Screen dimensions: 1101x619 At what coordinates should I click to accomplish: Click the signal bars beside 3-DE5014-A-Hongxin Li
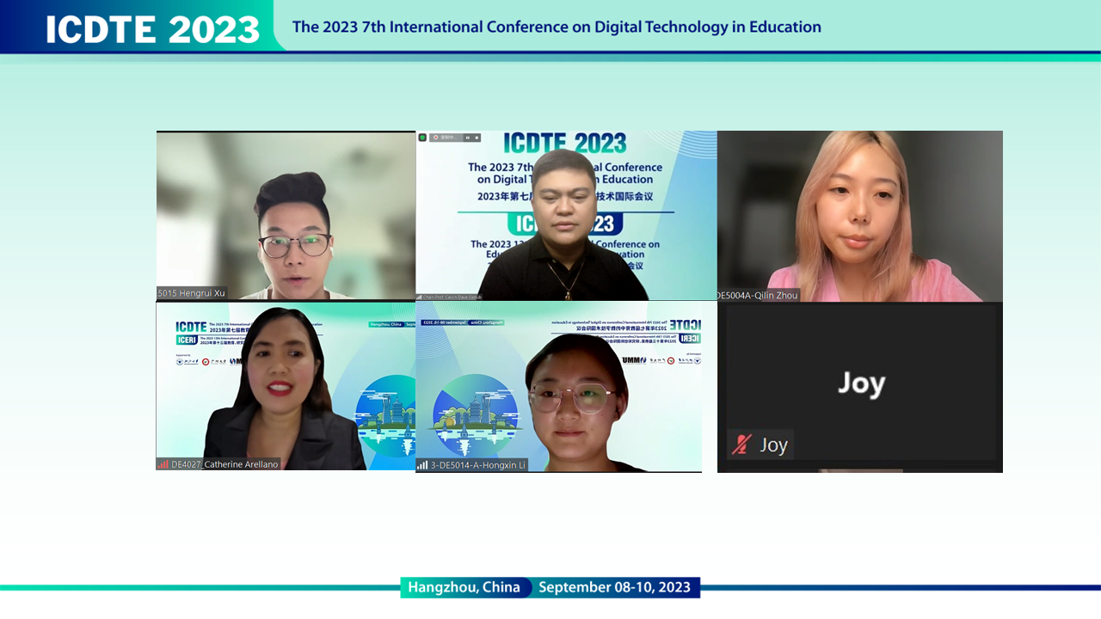pos(422,465)
